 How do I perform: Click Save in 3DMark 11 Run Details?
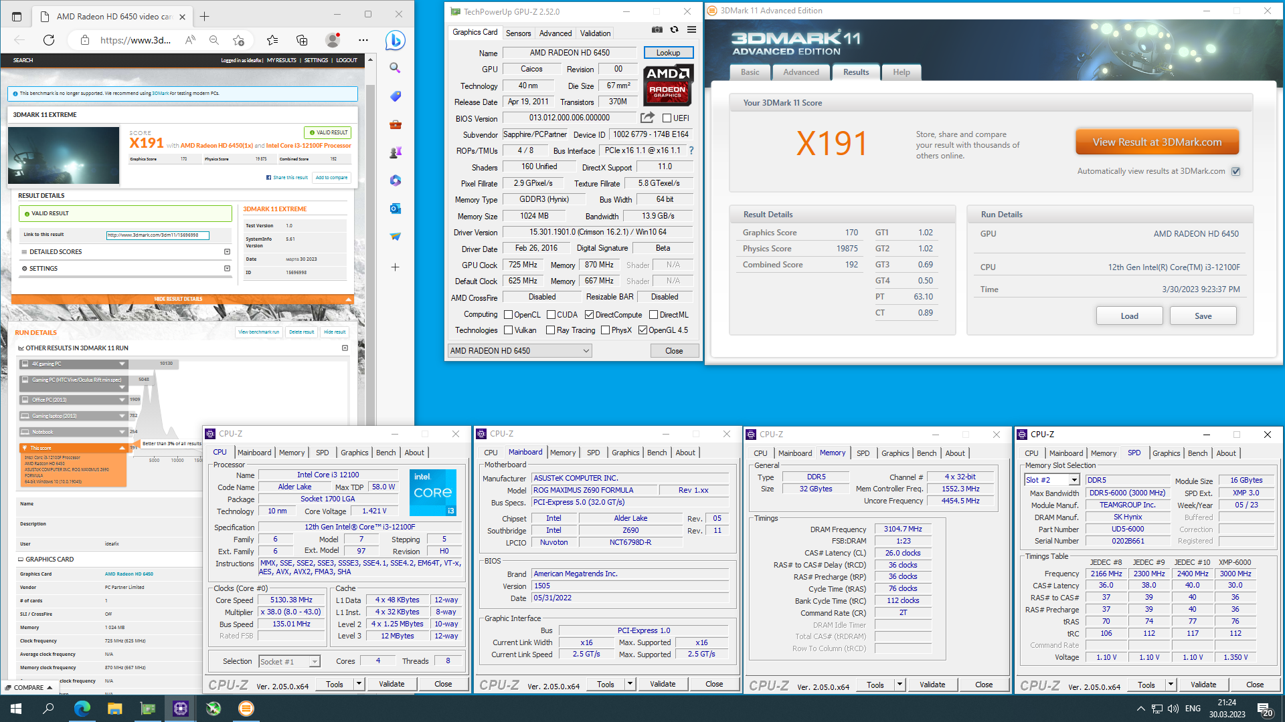tap(1203, 316)
